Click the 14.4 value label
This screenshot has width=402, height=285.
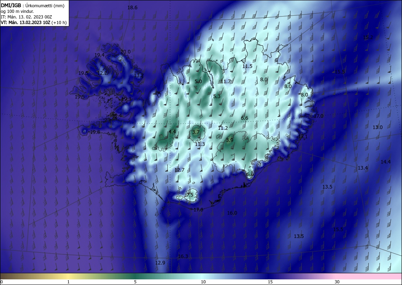pyautogui.click(x=386, y=162)
